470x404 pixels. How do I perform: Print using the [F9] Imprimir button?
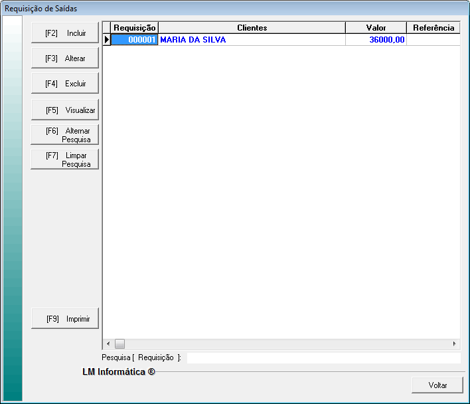(x=64, y=318)
